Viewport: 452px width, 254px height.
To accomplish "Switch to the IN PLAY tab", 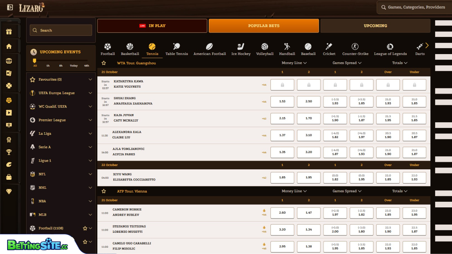I will click(x=152, y=26).
